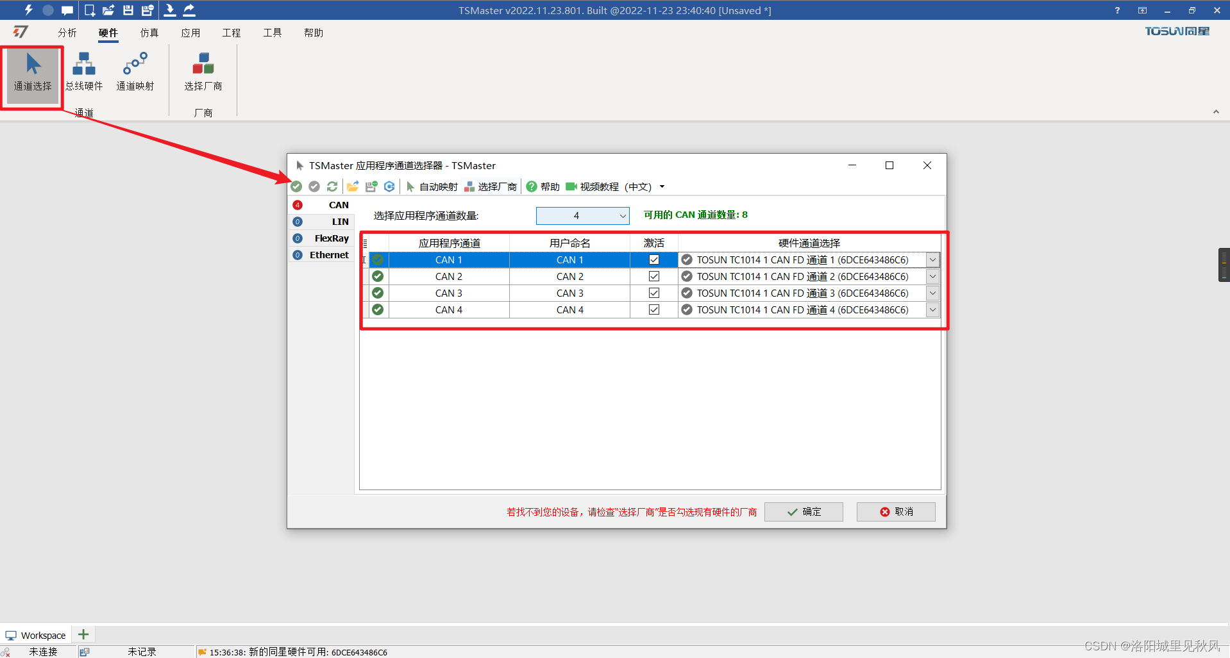Create a new project with the page-plus icon

tap(90, 10)
